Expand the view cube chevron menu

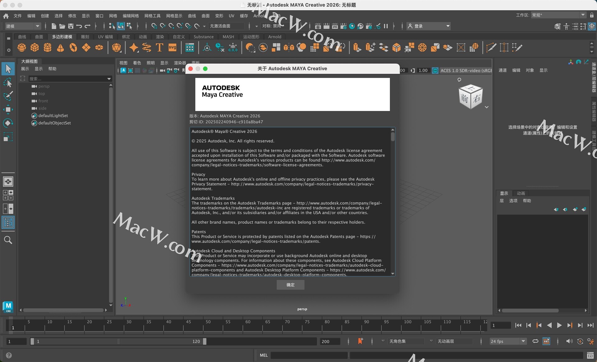coord(487,107)
